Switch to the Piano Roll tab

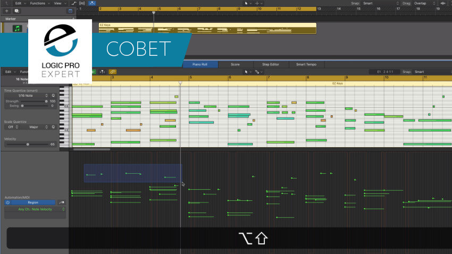tap(200, 64)
